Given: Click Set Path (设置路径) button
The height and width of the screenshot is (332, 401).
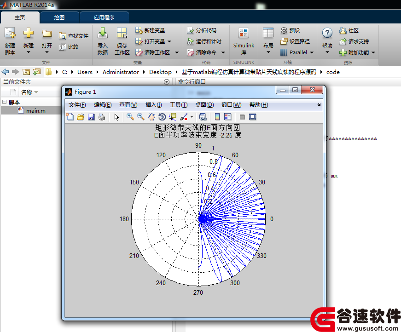Looking at the screenshot, I should coord(295,41).
